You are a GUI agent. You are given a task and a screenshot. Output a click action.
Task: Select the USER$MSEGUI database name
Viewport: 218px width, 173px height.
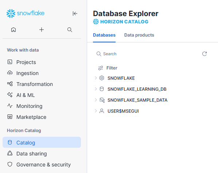click(x=123, y=111)
